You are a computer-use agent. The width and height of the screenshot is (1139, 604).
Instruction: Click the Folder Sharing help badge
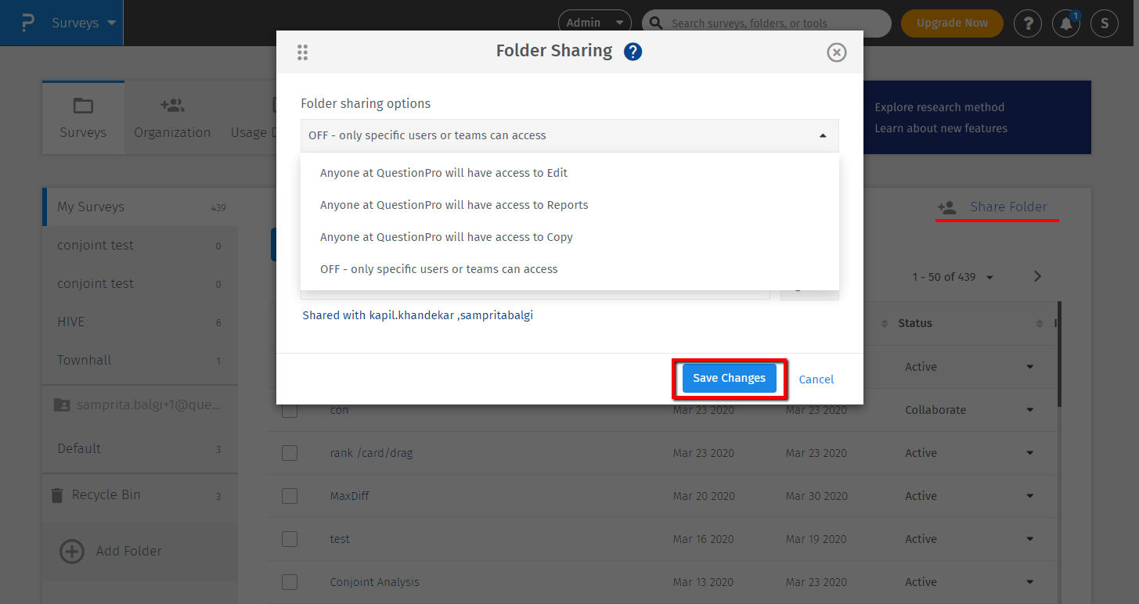pos(633,51)
